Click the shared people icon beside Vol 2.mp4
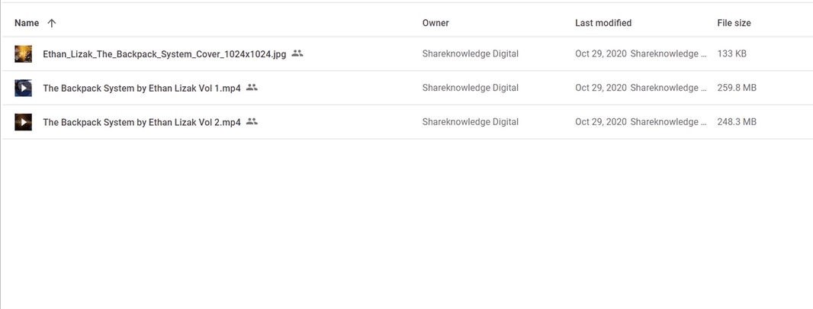Screen dimensions: 813x309 (x=252, y=121)
